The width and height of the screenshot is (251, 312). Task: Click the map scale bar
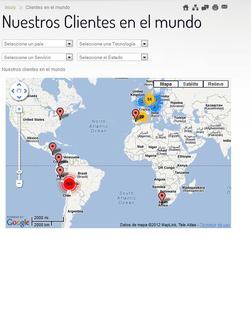pyautogui.click(x=48, y=221)
